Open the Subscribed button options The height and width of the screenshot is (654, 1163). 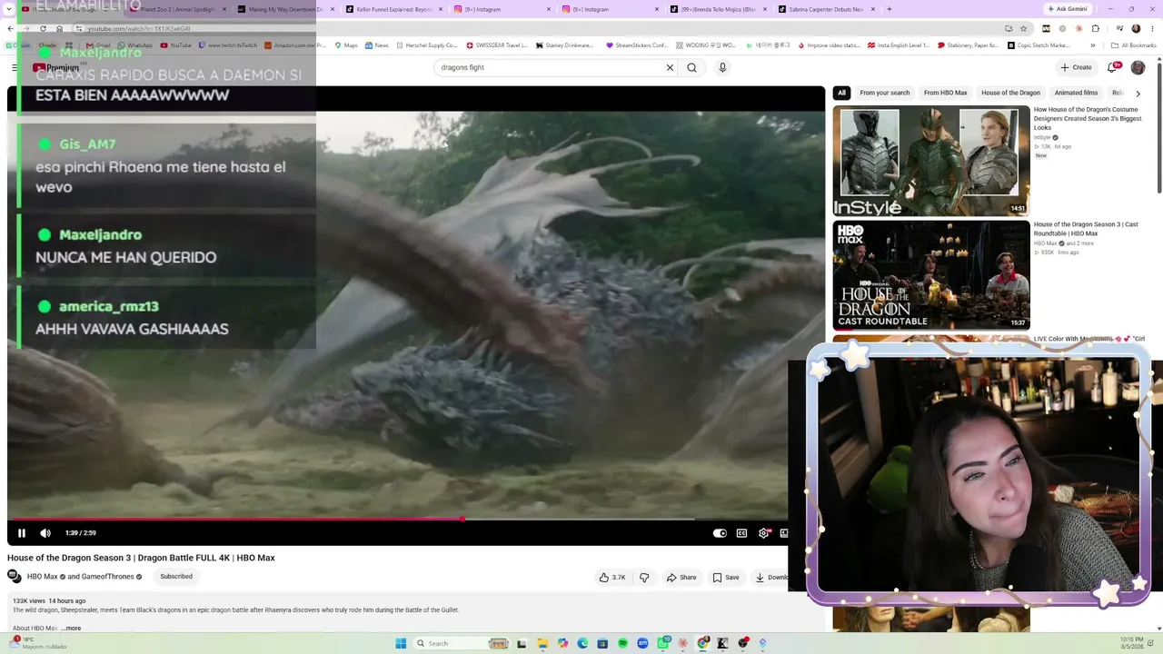point(176,576)
